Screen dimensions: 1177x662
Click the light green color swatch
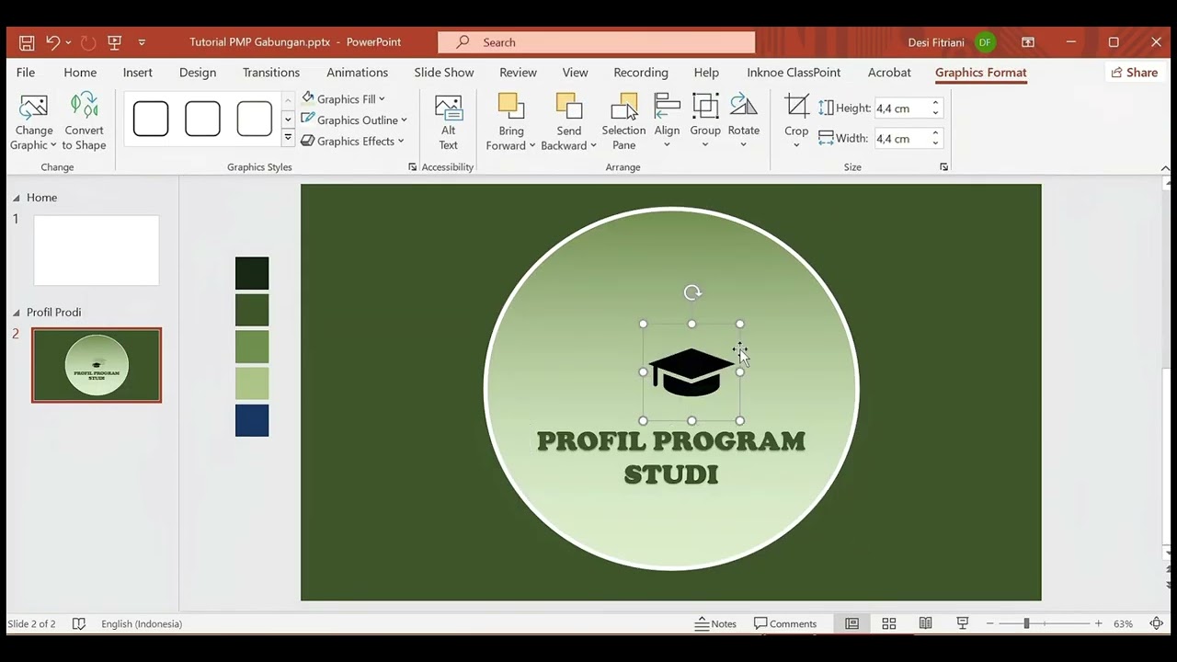coord(252,383)
